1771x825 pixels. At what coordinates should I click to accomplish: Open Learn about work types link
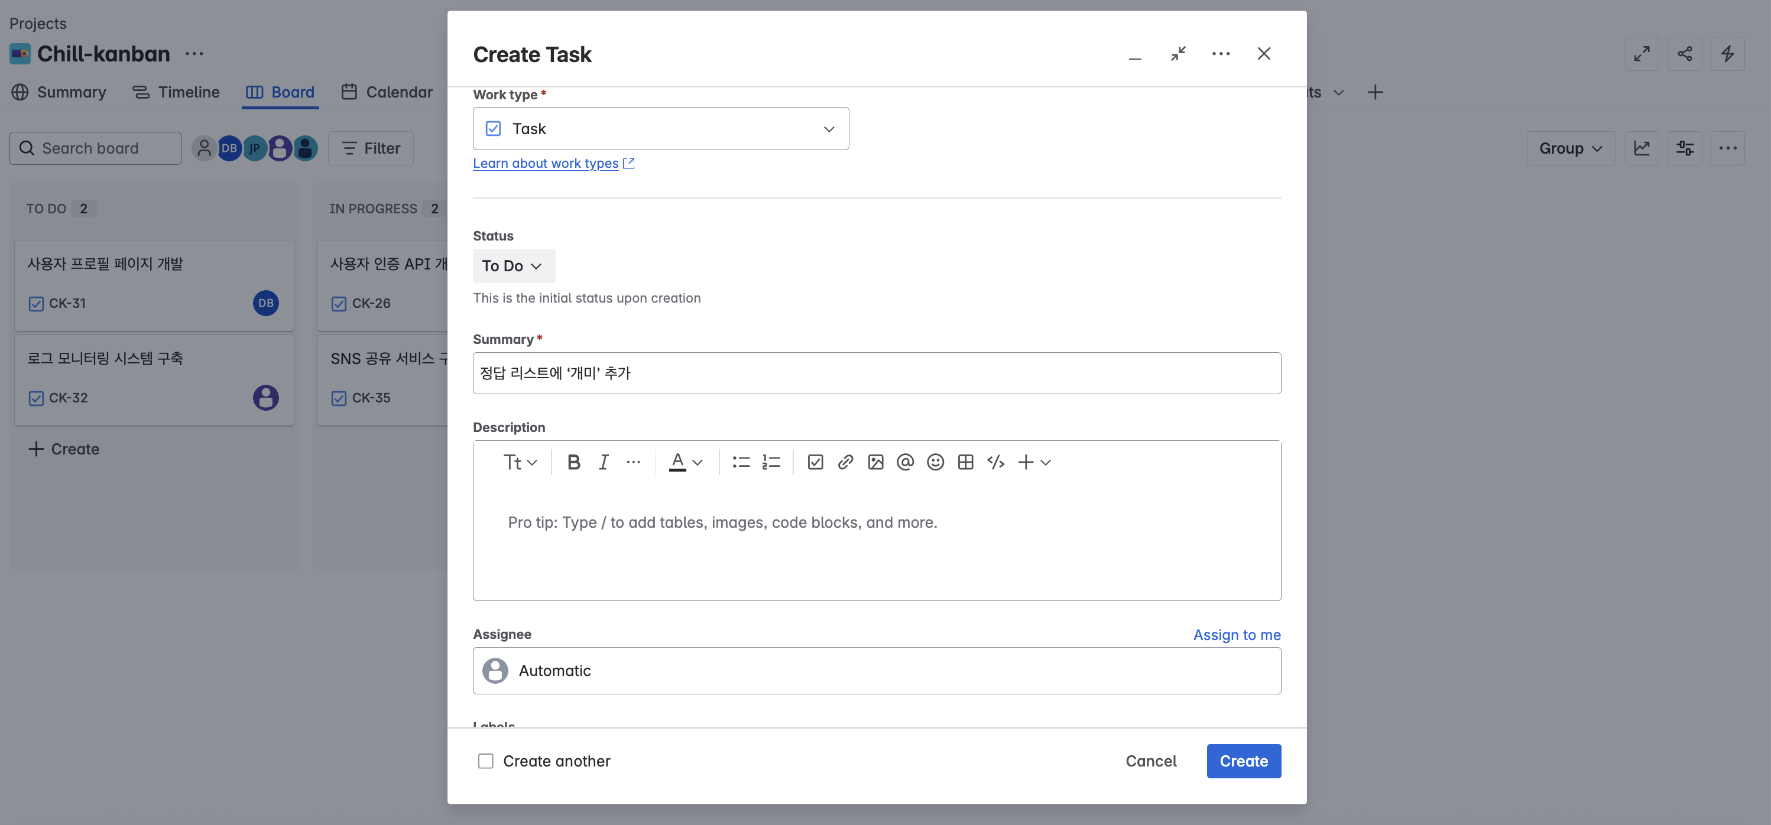coord(546,164)
